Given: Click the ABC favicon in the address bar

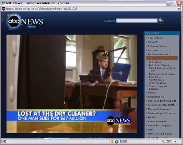Looking at the screenshot, I should point(4,9).
